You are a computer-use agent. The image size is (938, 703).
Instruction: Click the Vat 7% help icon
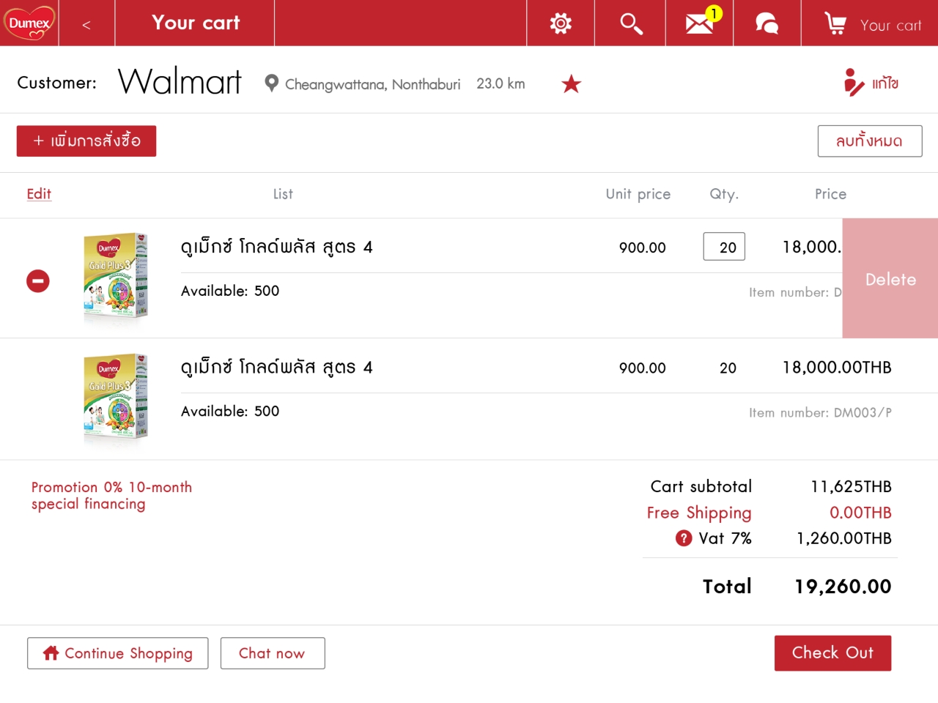point(684,538)
